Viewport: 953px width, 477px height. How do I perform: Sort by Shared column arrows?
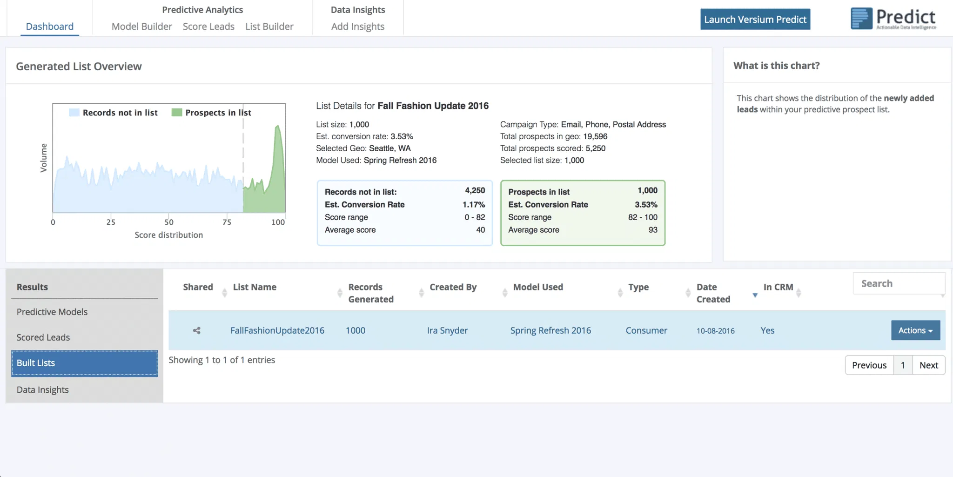[x=224, y=293]
